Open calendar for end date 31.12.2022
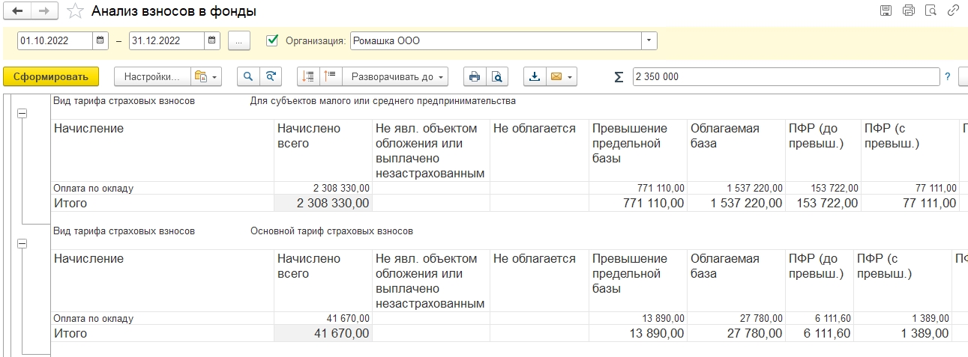This screenshot has width=968, height=357. coord(212,40)
